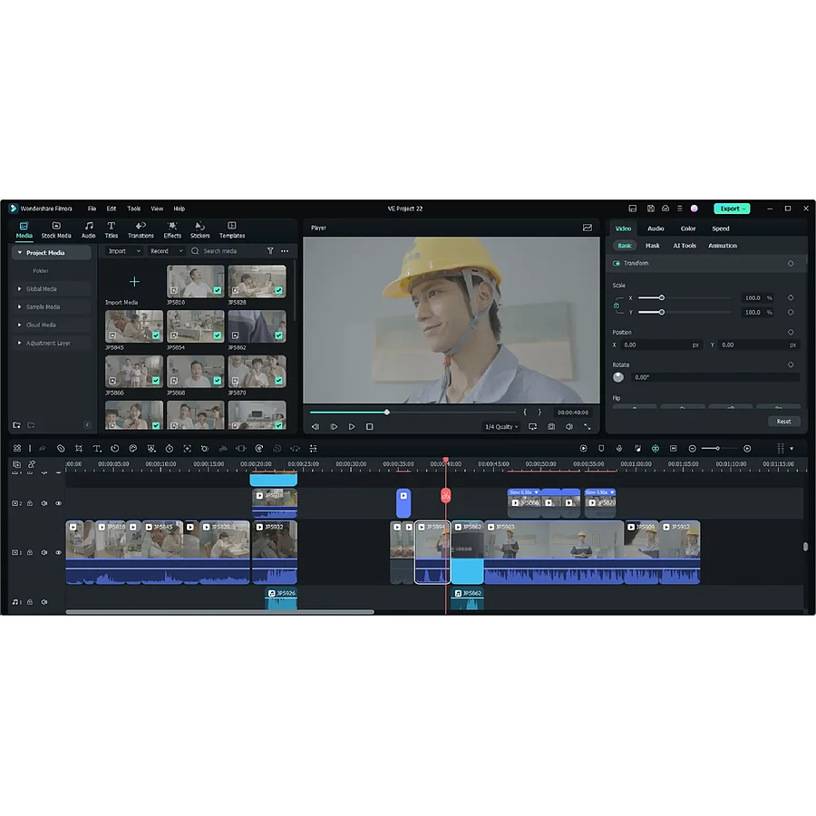Open the player scope icon in Player header
Image resolution: width=816 pixels, height=816 pixels.
coord(588,228)
